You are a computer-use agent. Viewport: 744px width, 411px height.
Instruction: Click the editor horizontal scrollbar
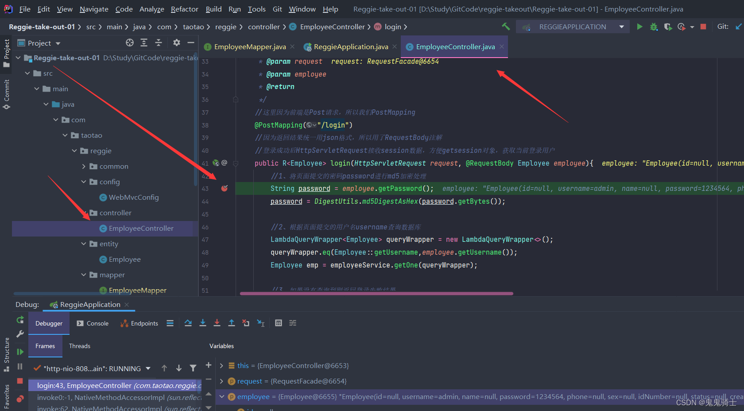pyautogui.click(x=376, y=293)
